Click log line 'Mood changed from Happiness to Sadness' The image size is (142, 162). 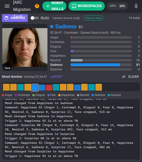coord(39,103)
